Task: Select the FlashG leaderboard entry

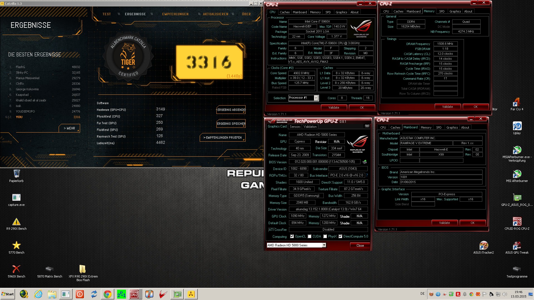Action: click(44, 67)
